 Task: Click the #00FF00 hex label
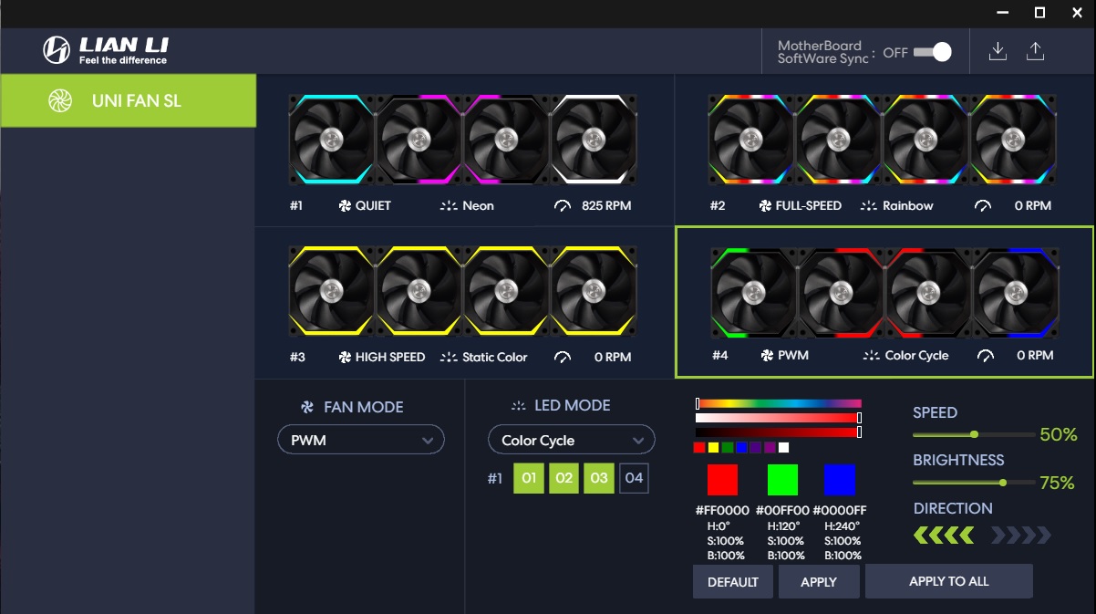[782, 511]
